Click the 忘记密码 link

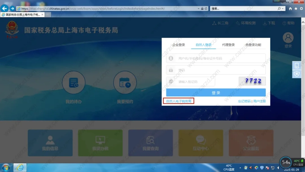coord(244,101)
